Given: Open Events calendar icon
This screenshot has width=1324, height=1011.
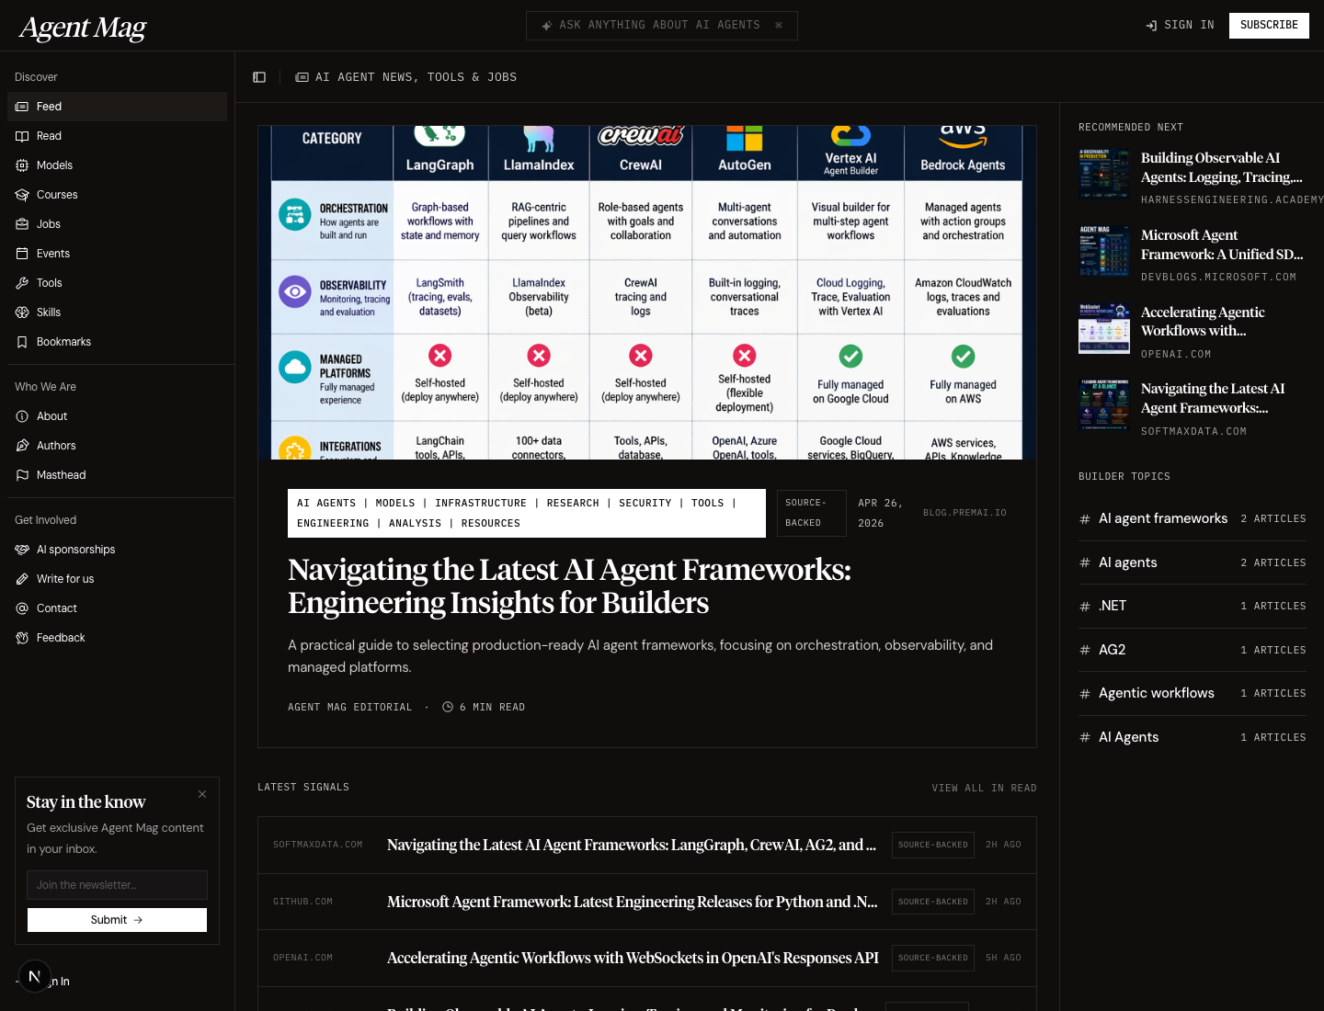Looking at the screenshot, I should click(x=22, y=254).
